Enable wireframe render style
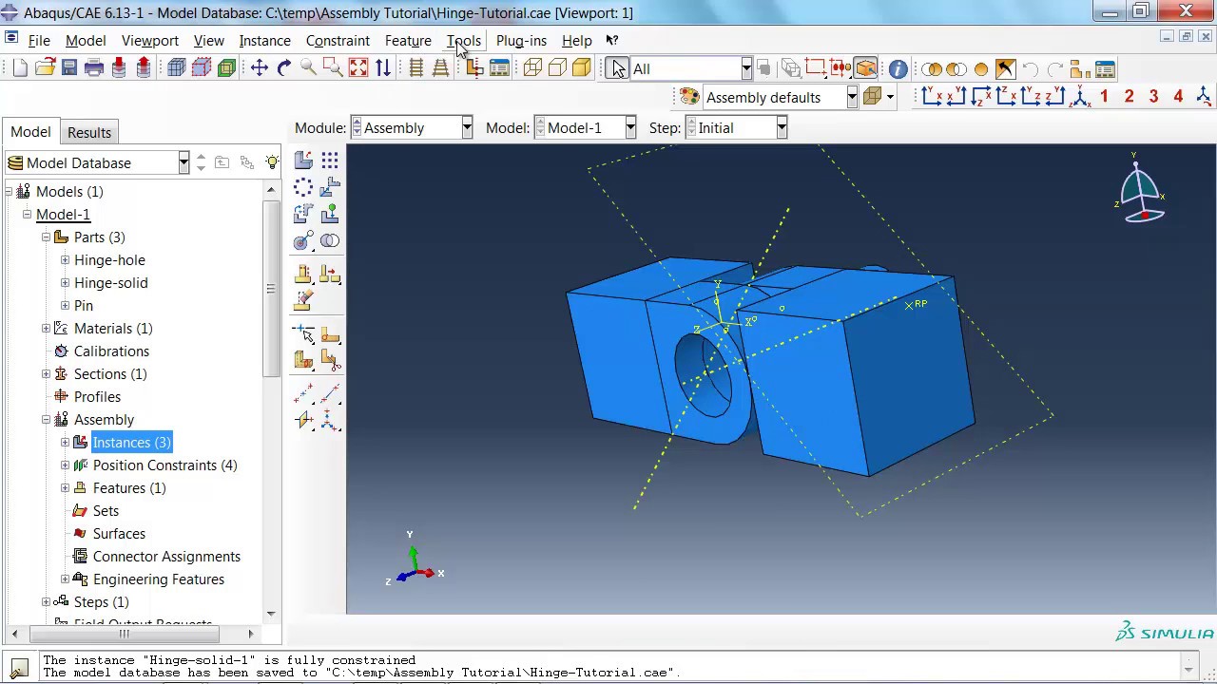This screenshot has width=1217, height=684. [532, 67]
